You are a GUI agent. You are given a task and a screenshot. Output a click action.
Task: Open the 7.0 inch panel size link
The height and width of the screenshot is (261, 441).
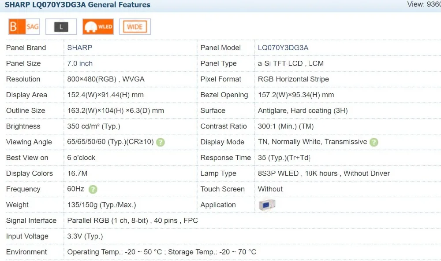[x=80, y=63]
